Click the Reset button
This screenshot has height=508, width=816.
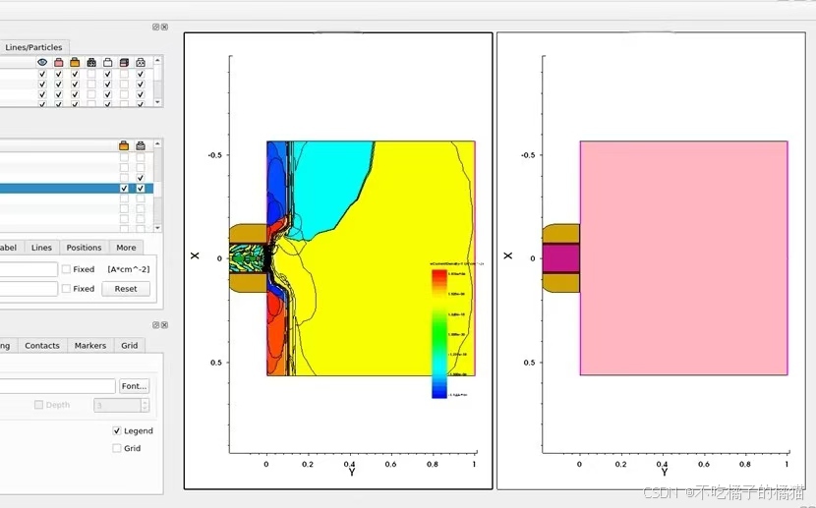[x=126, y=289]
